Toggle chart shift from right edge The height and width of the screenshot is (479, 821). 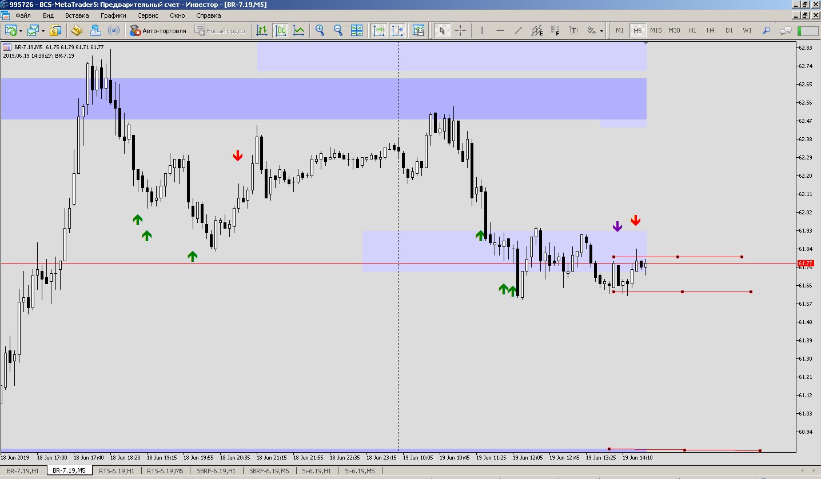397,30
